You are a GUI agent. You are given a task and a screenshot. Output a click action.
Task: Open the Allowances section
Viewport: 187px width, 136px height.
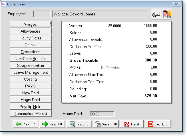[31, 31]
